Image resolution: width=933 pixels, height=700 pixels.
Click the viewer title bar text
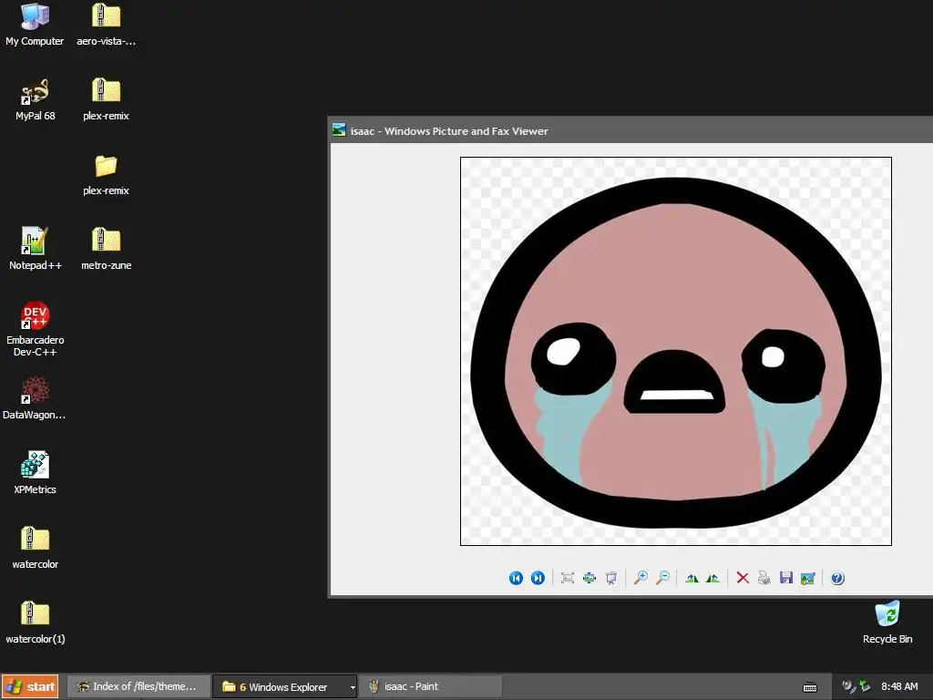click(449, 131)
